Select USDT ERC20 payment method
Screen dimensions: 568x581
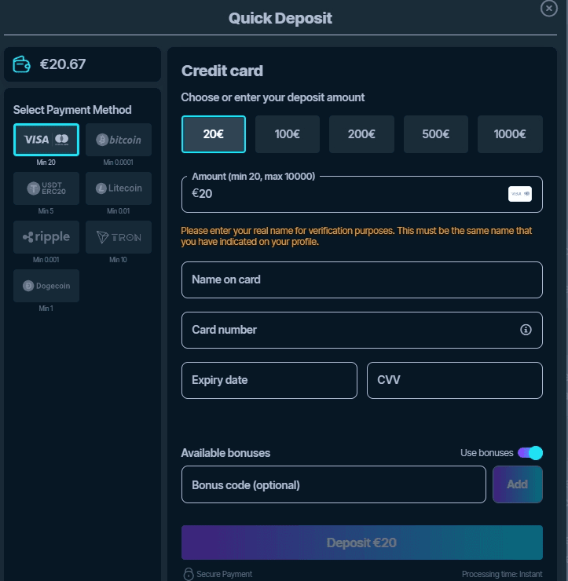[46, 188]
